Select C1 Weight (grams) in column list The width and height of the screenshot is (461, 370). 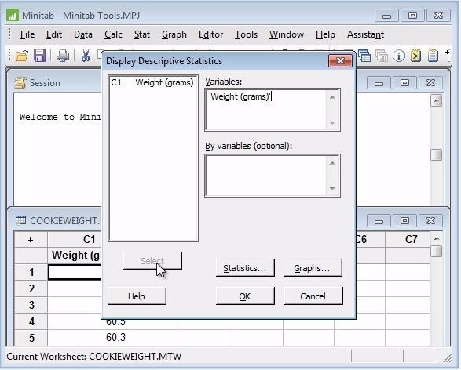point(152,83)
